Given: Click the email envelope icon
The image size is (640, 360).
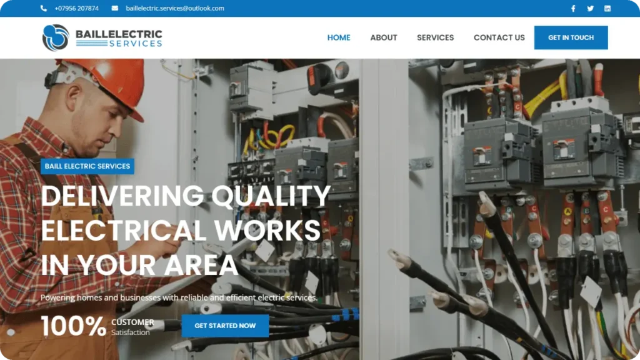Looking at the screenshot, I should click(x=115, y=8).
